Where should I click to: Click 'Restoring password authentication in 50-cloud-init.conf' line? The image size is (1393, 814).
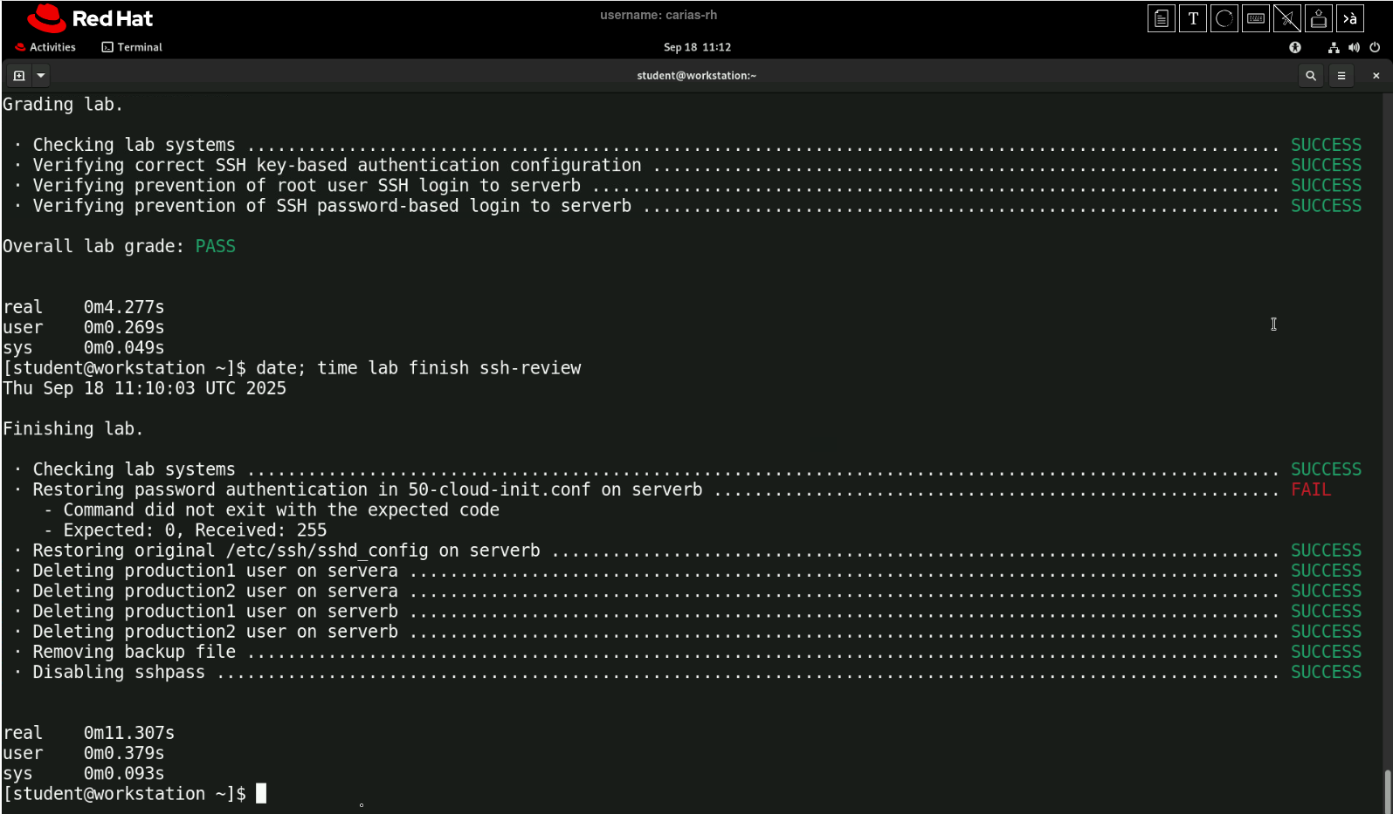[x=368, y=490]
